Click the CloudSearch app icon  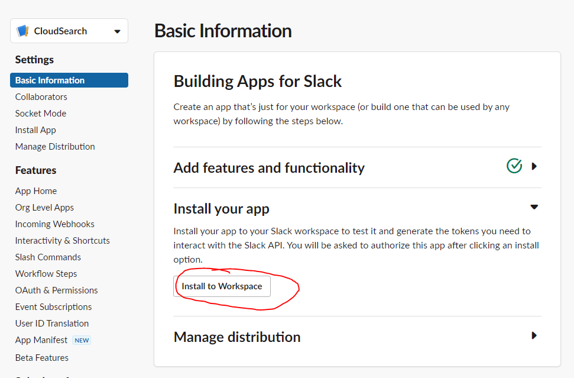pos(23,31)
